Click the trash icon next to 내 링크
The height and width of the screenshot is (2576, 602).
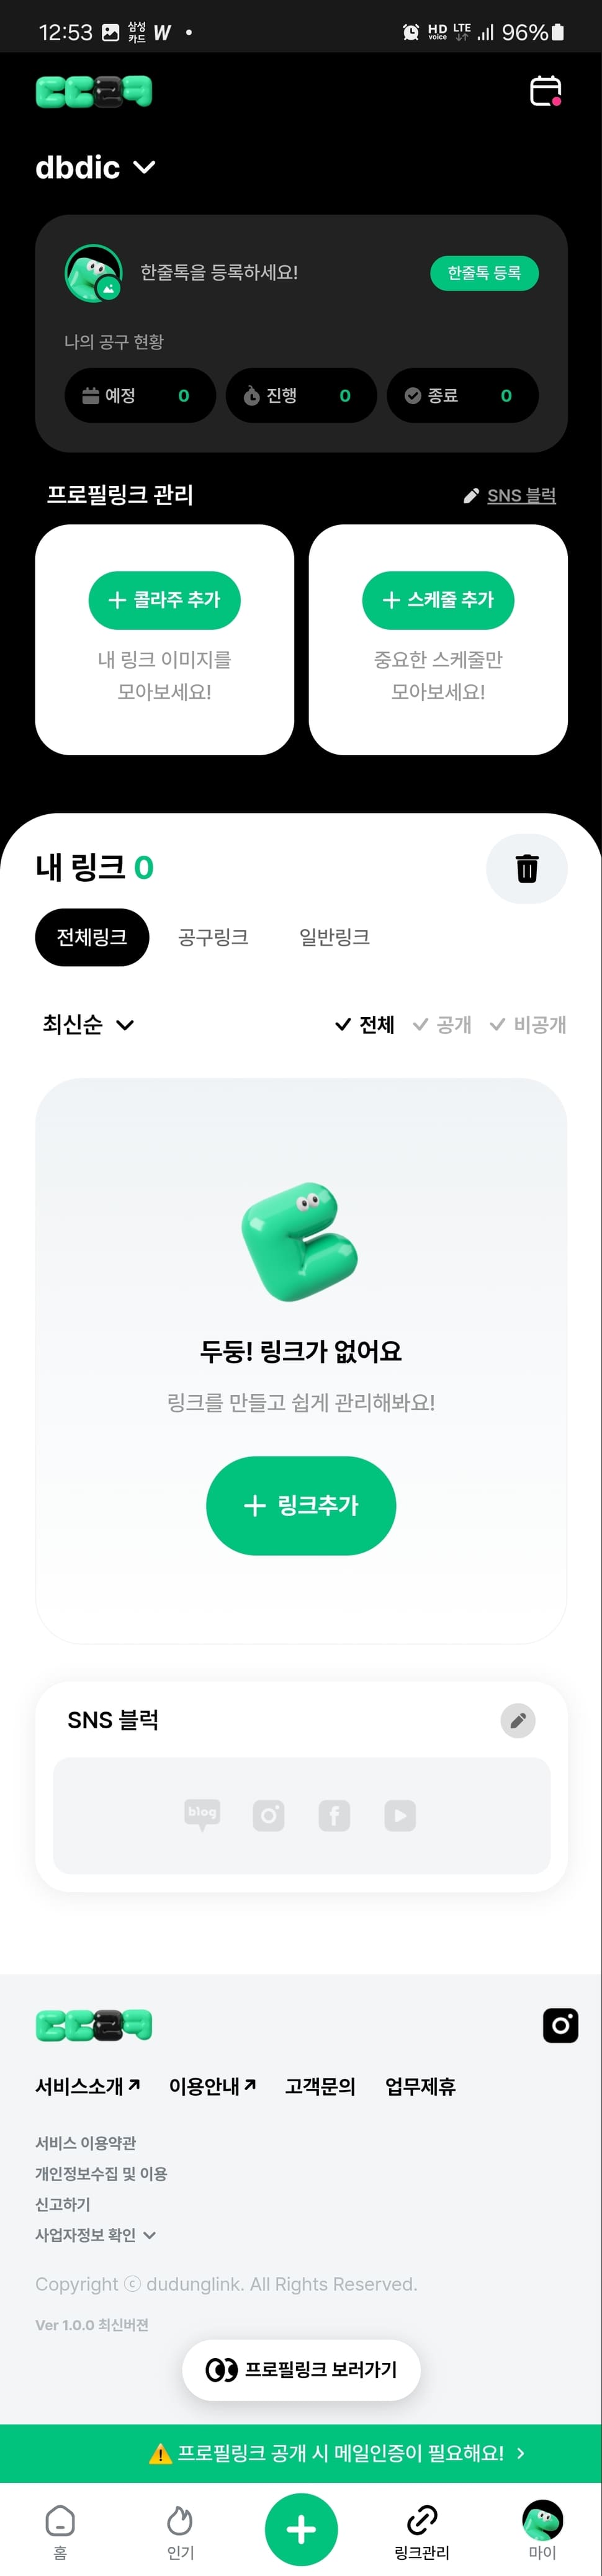coord(527,869)
